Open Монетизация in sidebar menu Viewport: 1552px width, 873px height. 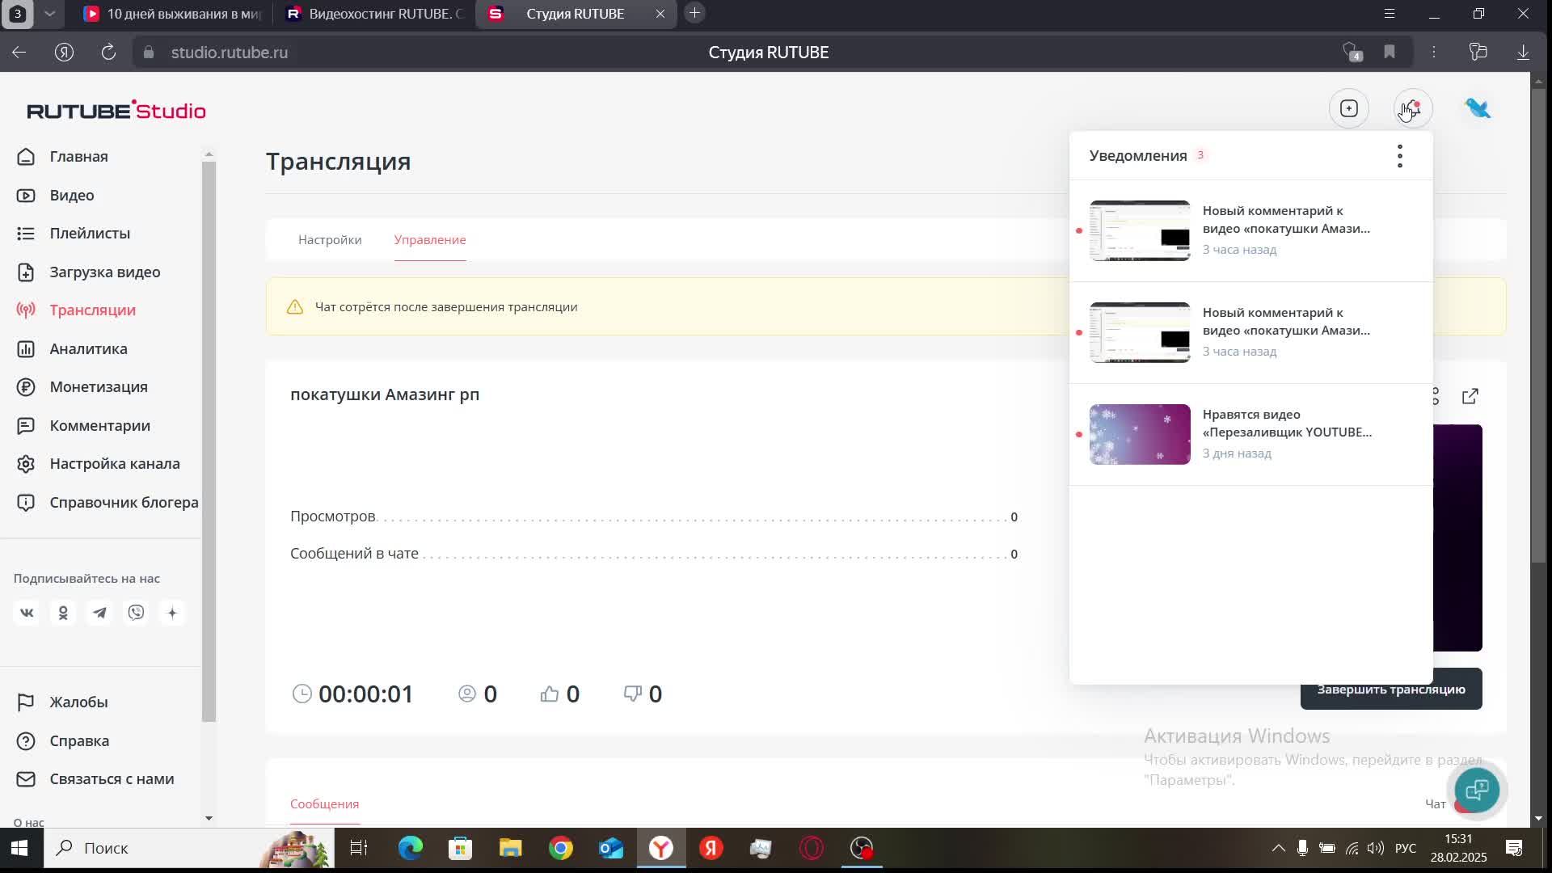[98, 387]
